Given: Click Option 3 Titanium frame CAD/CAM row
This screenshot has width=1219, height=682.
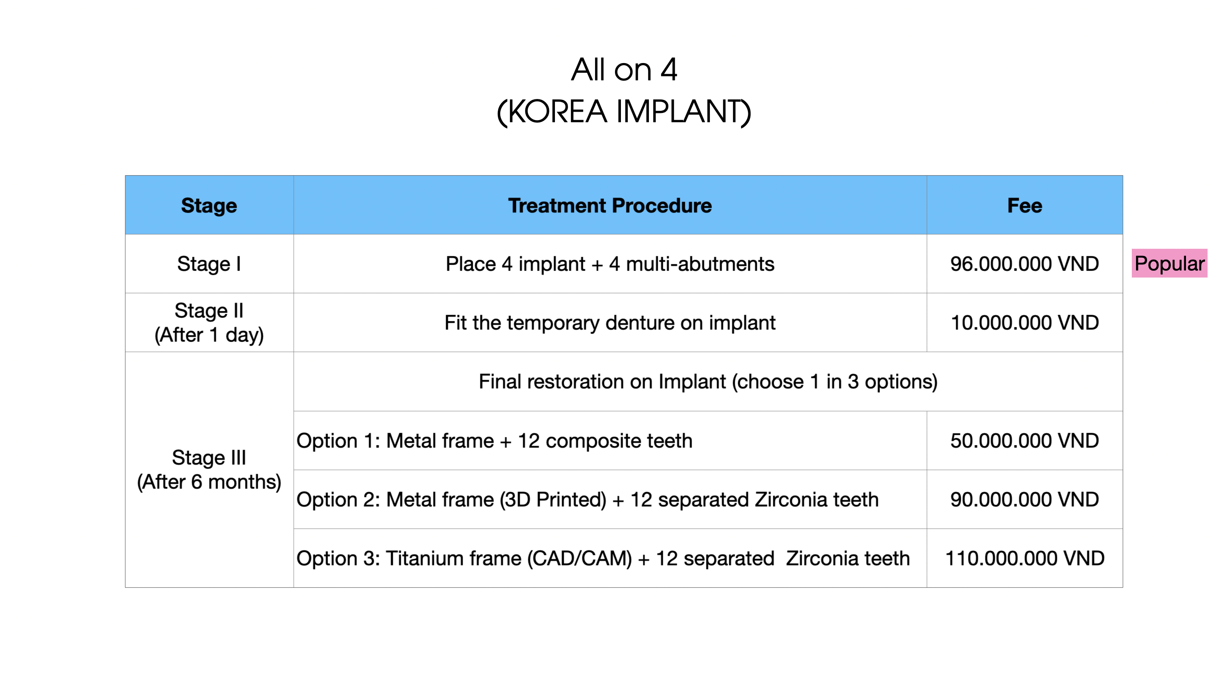Looking at the screenshot, I should pyautogui.click(x=602, y=558).
